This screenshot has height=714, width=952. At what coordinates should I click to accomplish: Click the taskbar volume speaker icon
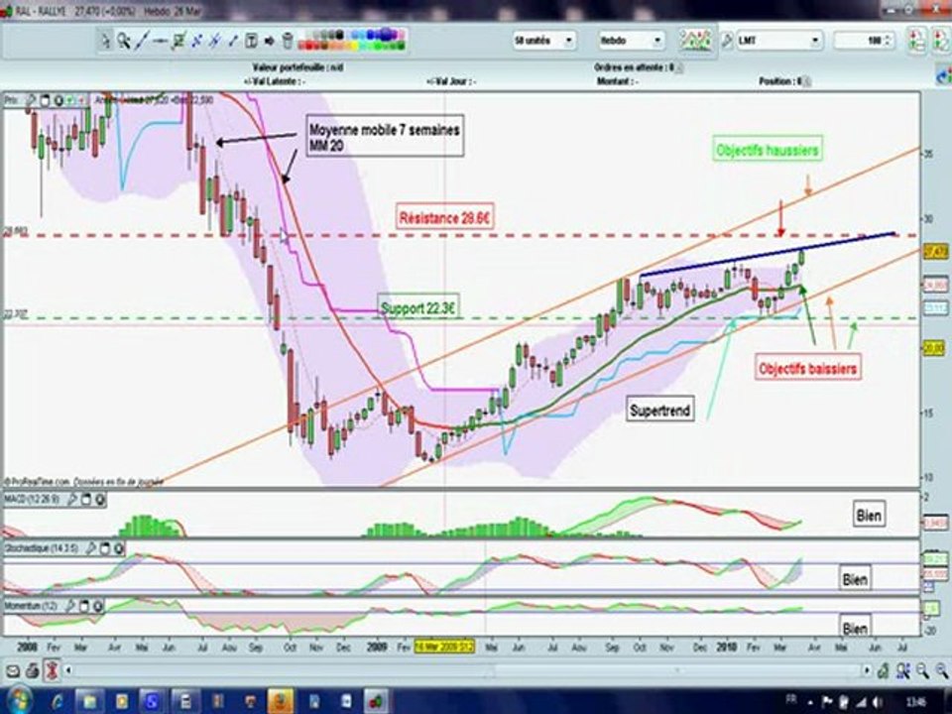[x=877, y=701]
